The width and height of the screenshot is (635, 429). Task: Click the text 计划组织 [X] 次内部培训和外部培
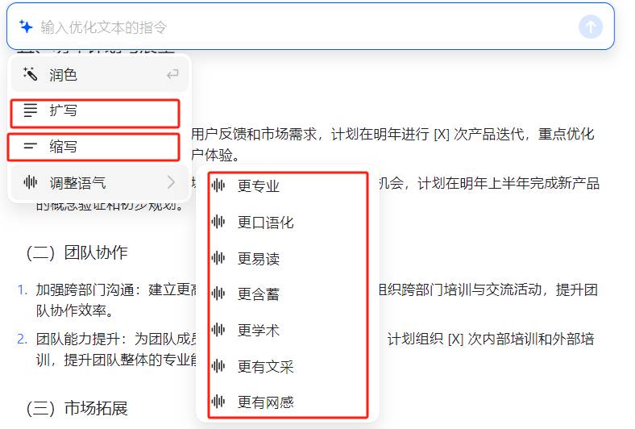click(491, 339)
